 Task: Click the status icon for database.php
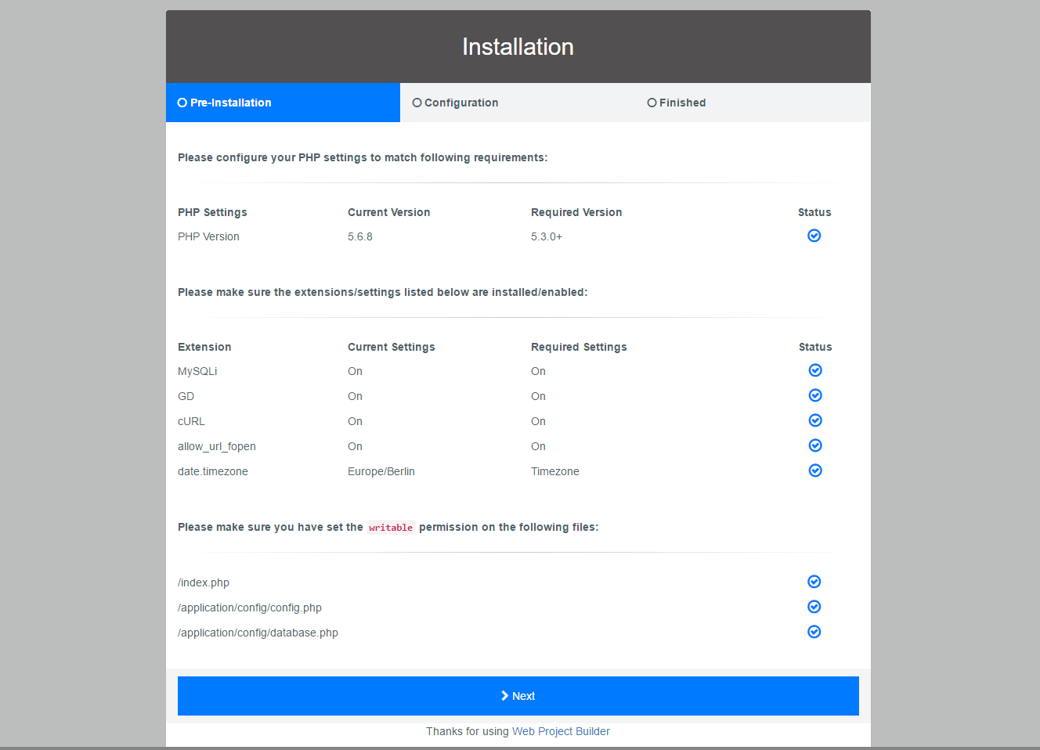[x=814, y=632]
